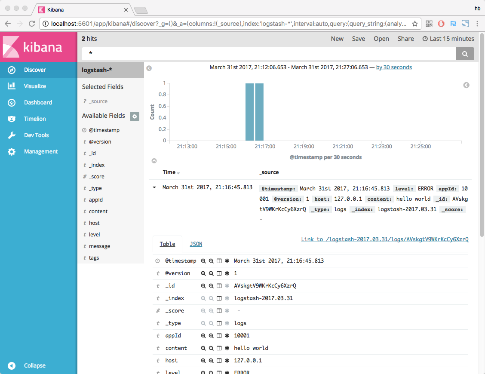
Task: Click Share in the top menu
Action: pos(406,39)
